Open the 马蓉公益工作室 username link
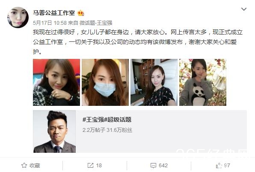This screenshot has width=255, height=172. [x=54, y=13]
